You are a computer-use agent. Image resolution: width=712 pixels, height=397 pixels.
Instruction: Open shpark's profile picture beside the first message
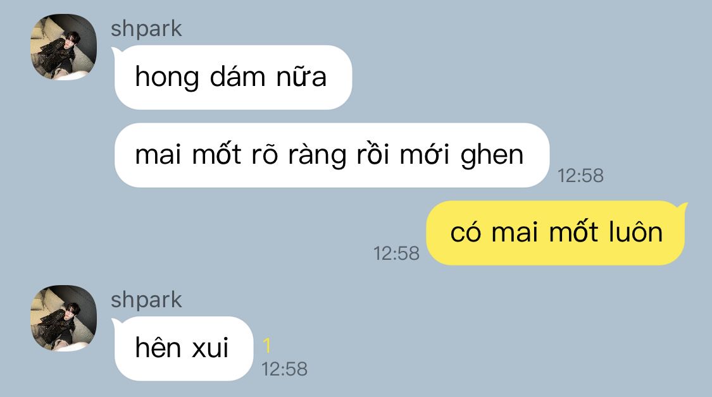pos(63,47)
